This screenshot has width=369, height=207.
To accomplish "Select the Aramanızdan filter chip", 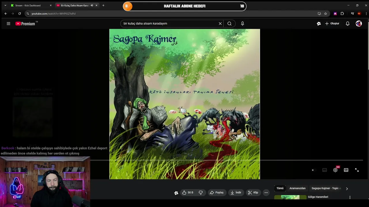I will (x=298, y=188).
